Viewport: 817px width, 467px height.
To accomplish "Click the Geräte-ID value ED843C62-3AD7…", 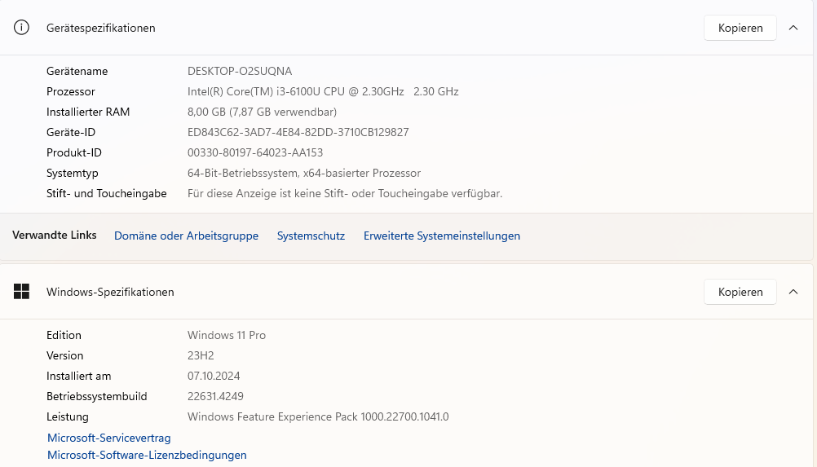I will click(298, 132).
